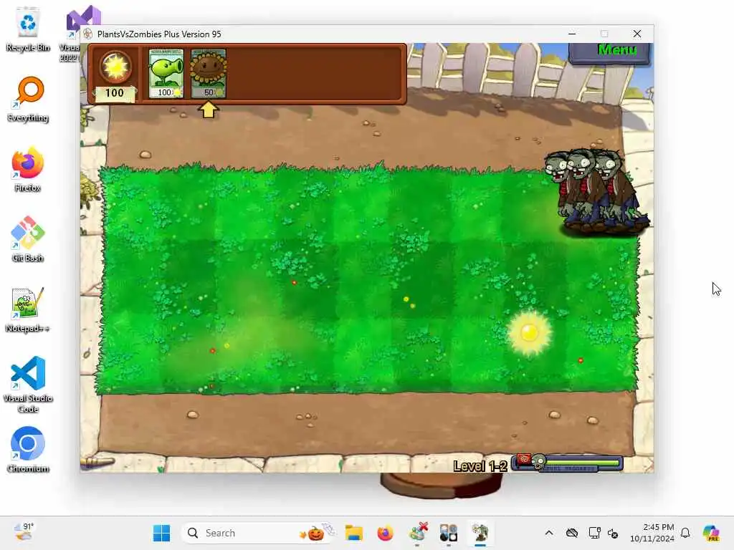Open the Copilot preview taskbar icon
The width and height of the screenshot is (734, 550).
[710, 533]
